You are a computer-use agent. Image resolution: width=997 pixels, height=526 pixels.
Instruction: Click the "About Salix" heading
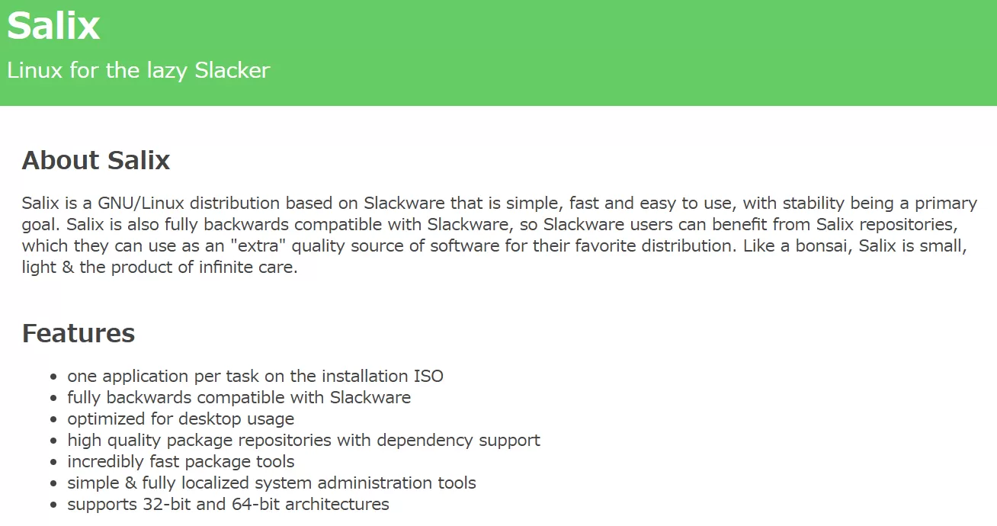[96, 160]
